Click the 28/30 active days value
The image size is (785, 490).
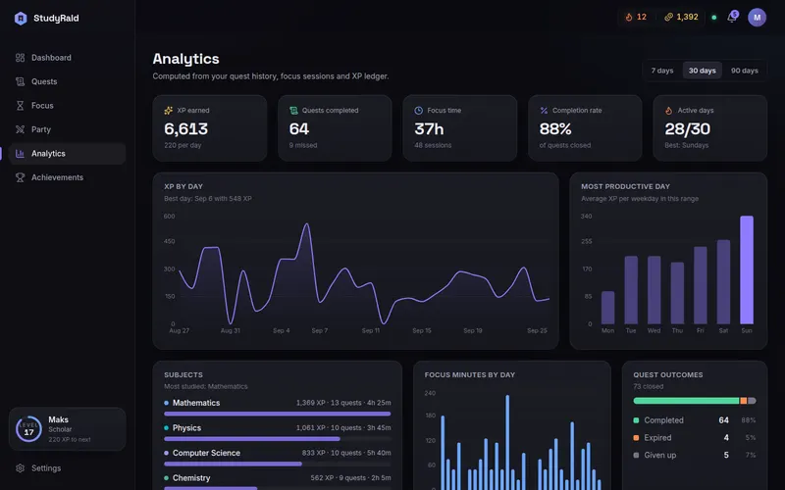688,129
